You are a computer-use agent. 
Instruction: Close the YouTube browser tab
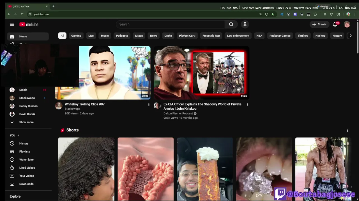coord(47,6)
